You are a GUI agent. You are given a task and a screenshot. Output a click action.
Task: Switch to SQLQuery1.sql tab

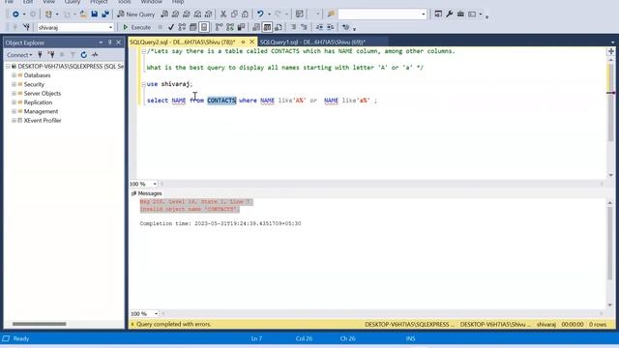(312, 42)
